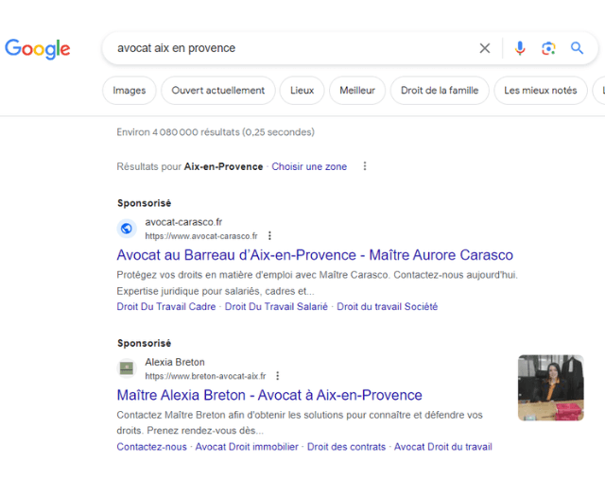This screenshot has height=496, width=605.
Task: Open 'Maître Alexia Breton' result title
Action: tap(269, 395)
